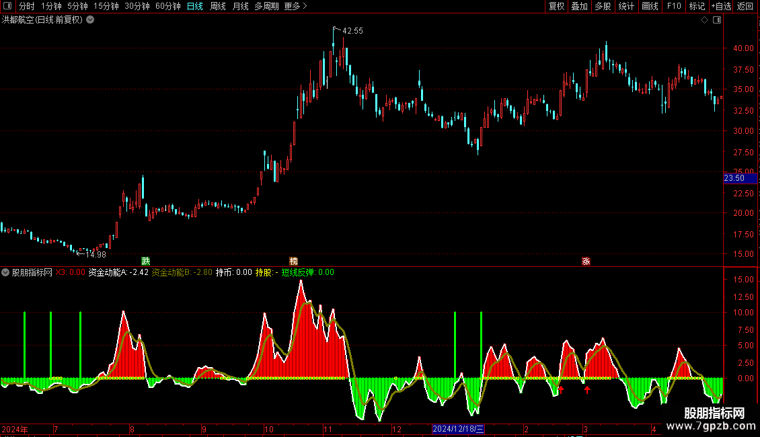Screen dimensions: 760x437
Task: Open the 多周期 multi-period view
Action: [x=266, y=6]
